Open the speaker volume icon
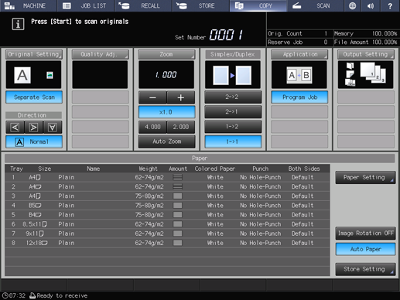Screen dimensions: 400x300 pos(371,5)
